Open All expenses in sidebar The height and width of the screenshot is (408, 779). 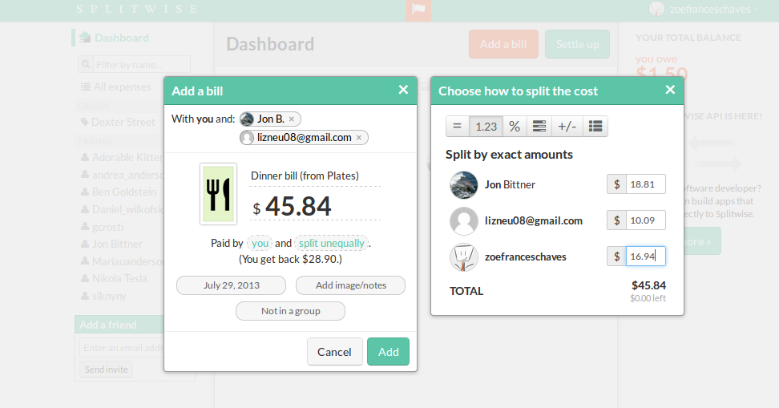tap(122, 87)
